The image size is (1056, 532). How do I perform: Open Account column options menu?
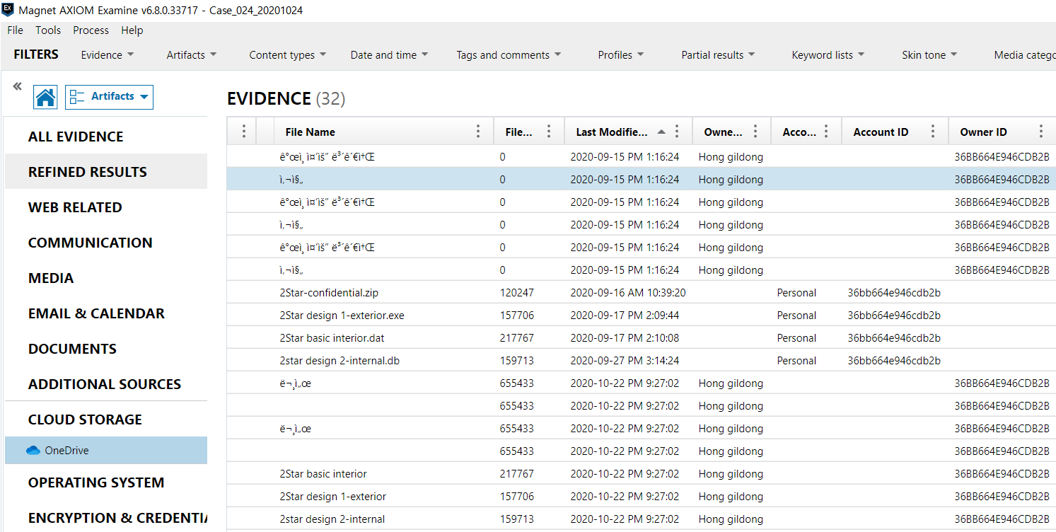tap(826, 132)
